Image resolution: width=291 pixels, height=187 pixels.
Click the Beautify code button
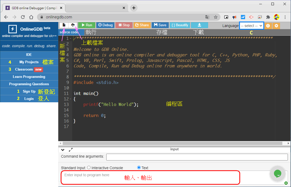coord(180,25)
